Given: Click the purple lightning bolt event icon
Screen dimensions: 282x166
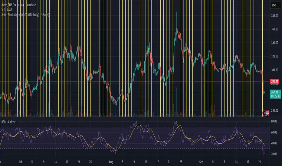Looking at the screenshot, I should click(x=264, y=113).
